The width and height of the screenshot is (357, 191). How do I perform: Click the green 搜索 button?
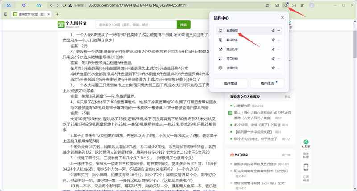click(183, 25)
